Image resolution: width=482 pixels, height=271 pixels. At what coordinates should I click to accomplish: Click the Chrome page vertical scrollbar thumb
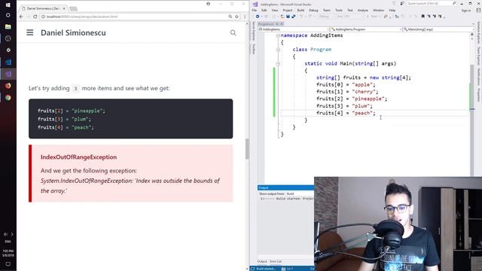[247, 149]
